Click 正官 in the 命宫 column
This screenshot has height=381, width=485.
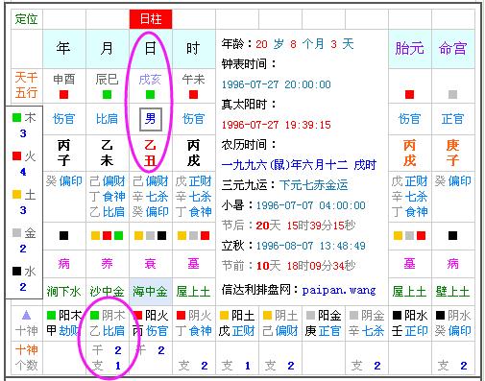[452, 119]
